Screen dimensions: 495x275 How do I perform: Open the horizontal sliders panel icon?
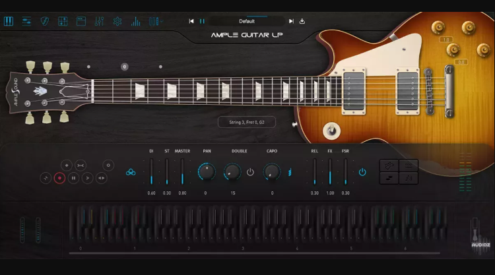click(x=26, y=21)
